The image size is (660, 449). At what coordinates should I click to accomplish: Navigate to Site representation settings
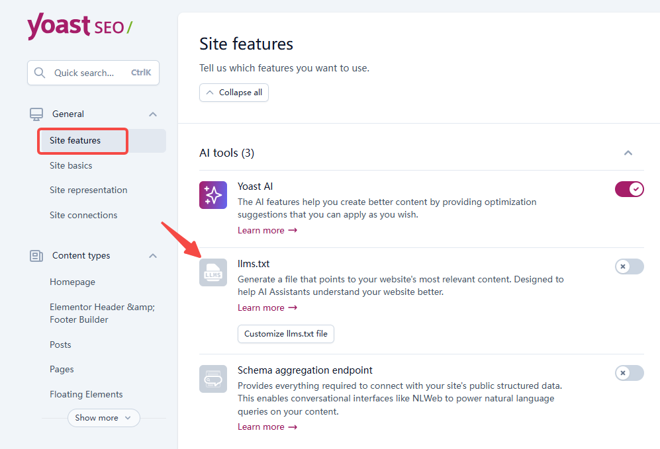(88, 190)
